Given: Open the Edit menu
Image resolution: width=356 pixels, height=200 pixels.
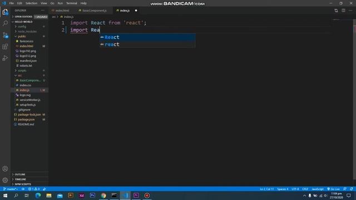Looking at the screenshot, I should pos(19,3).
